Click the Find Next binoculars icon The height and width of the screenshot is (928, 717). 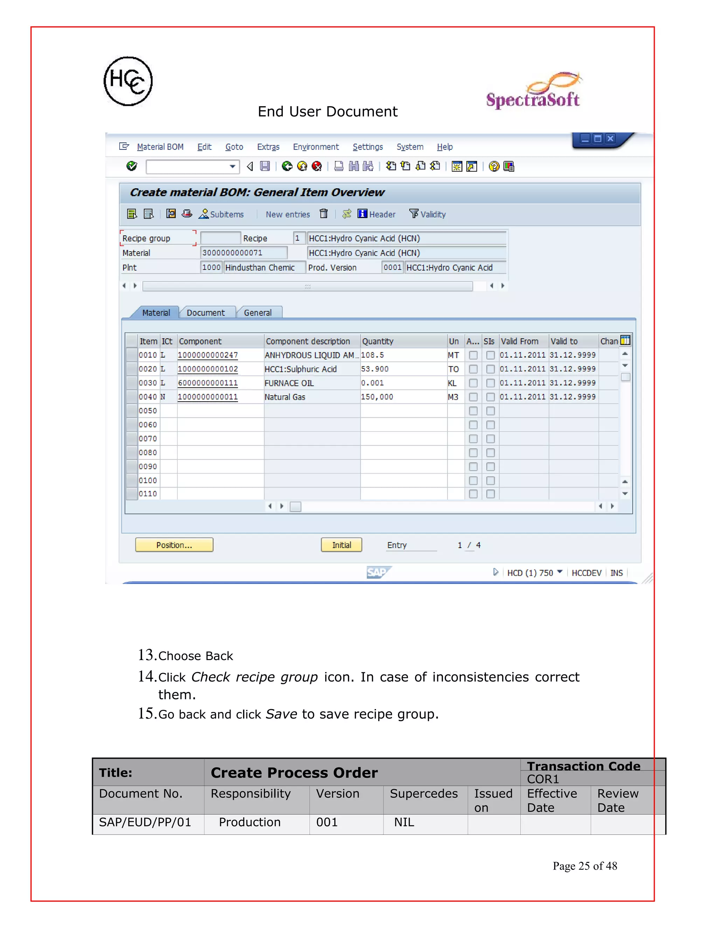[368, 166]
